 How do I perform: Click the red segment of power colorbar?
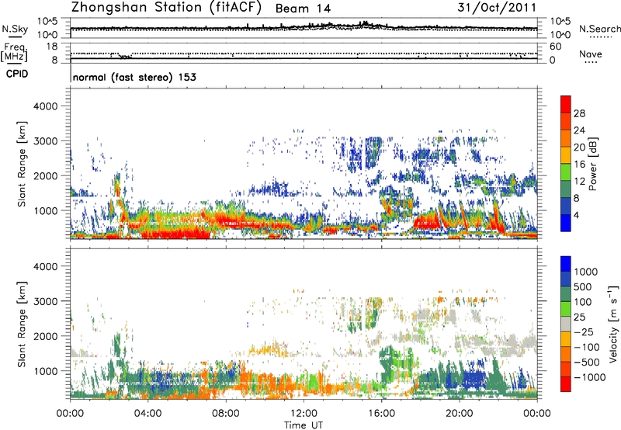pos(566,104)
